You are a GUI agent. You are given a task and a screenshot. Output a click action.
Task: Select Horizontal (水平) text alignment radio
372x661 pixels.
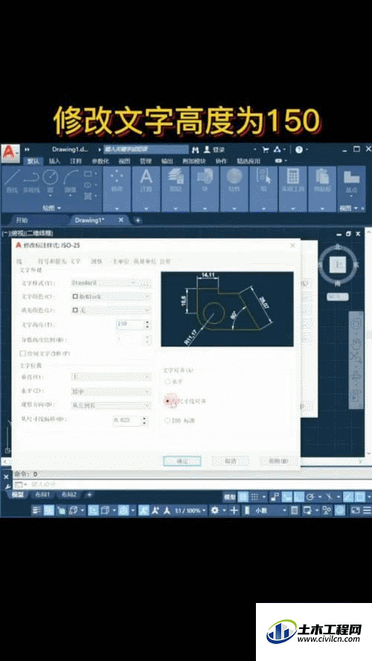(167, 381)
